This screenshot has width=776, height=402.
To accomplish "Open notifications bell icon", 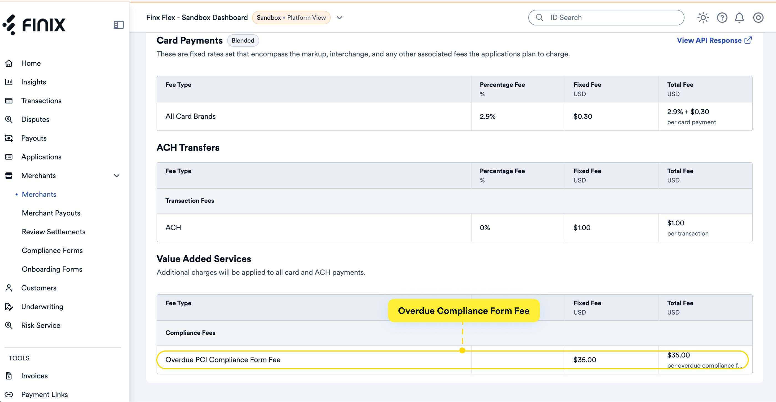I will 739,18.
